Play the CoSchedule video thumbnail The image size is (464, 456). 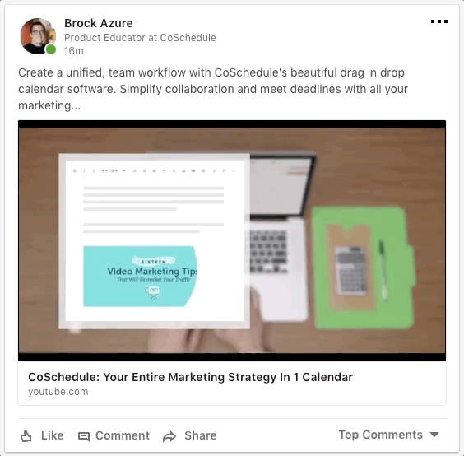[232, 240]
